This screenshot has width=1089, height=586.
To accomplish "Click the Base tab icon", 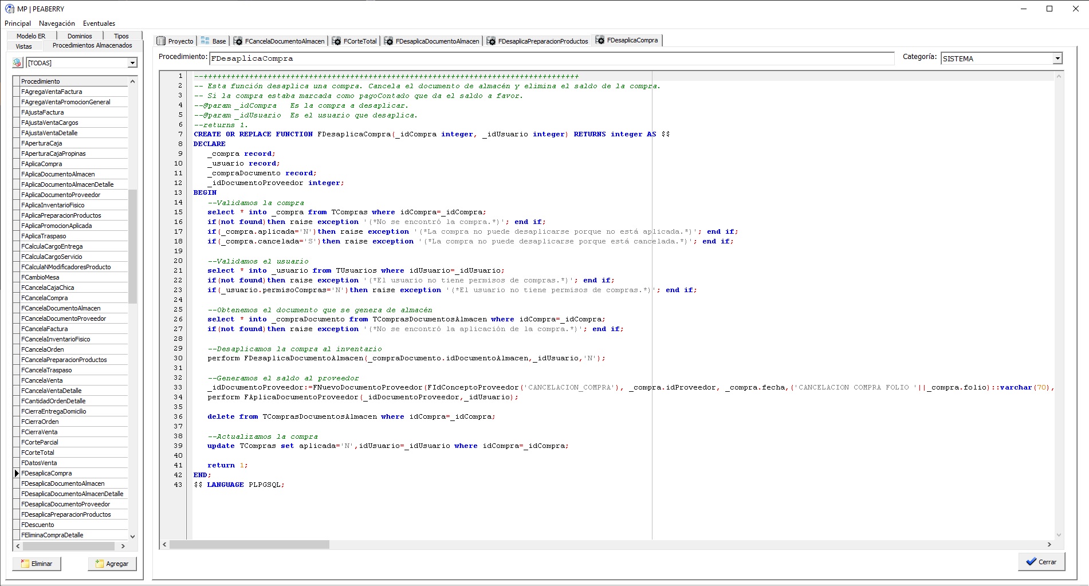I will 205,41.
